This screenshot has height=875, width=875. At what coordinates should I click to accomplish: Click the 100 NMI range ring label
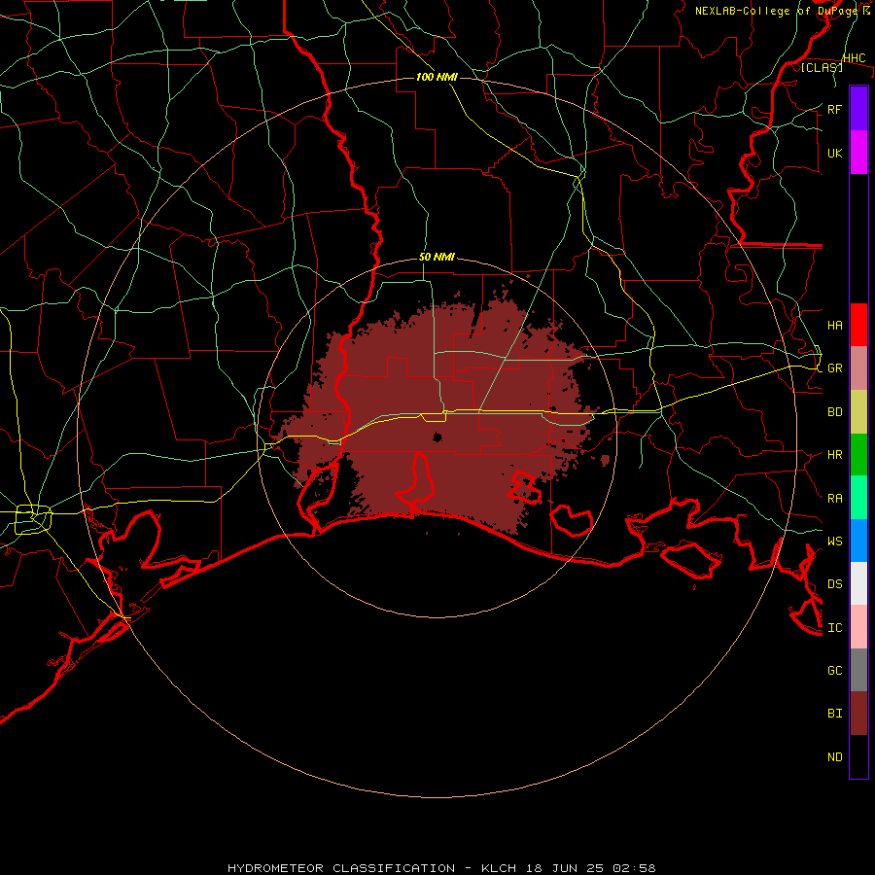437,77
